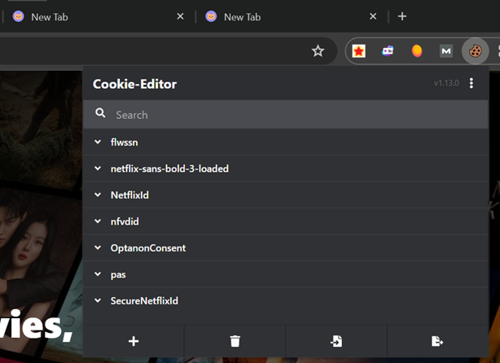Viewport: 500px width, 363px height.
Task: Click the M extension icon
Action: point(445,51)
